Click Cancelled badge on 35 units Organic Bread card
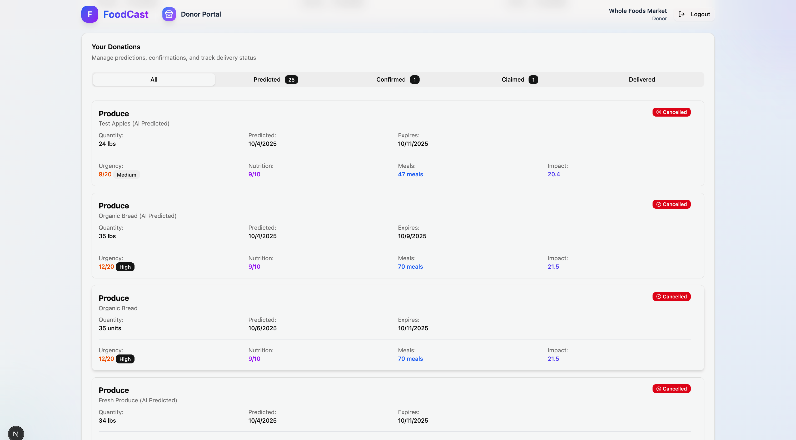Image resolution: width=796 pixels, height=440 pixels. (x=671, y=297)
